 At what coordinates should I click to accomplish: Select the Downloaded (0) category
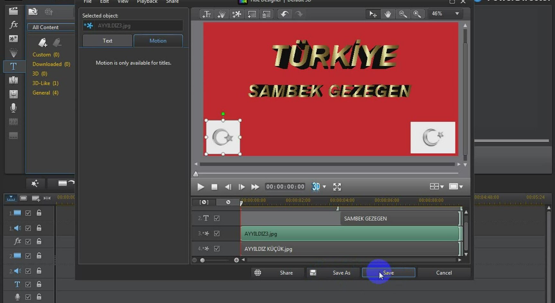coord(51,64)
